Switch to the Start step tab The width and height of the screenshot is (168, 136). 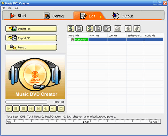click(x=18, y=16)
